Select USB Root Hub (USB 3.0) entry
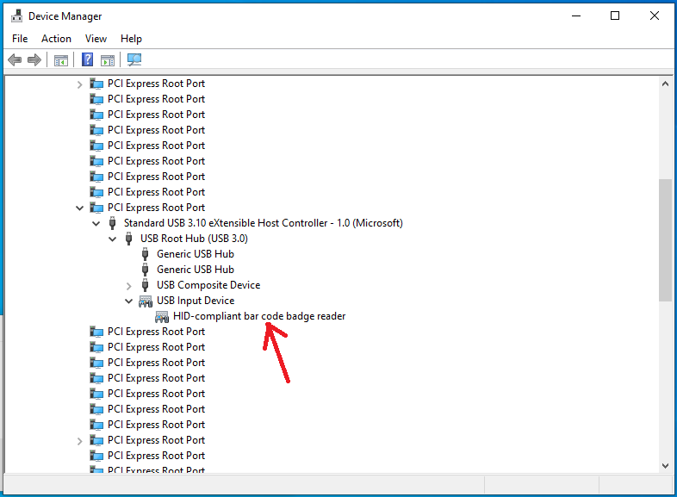This screenshot has width=677, height=497. coord(194,239)
